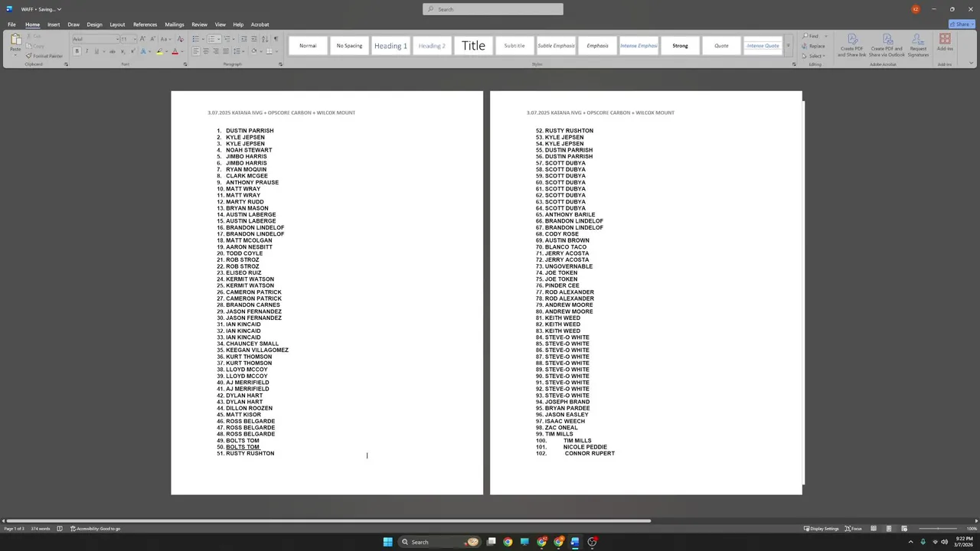Toggle Underline formatting
Image resolution: width=980 pixels, height=551 pixels.
tap(96, 51)
